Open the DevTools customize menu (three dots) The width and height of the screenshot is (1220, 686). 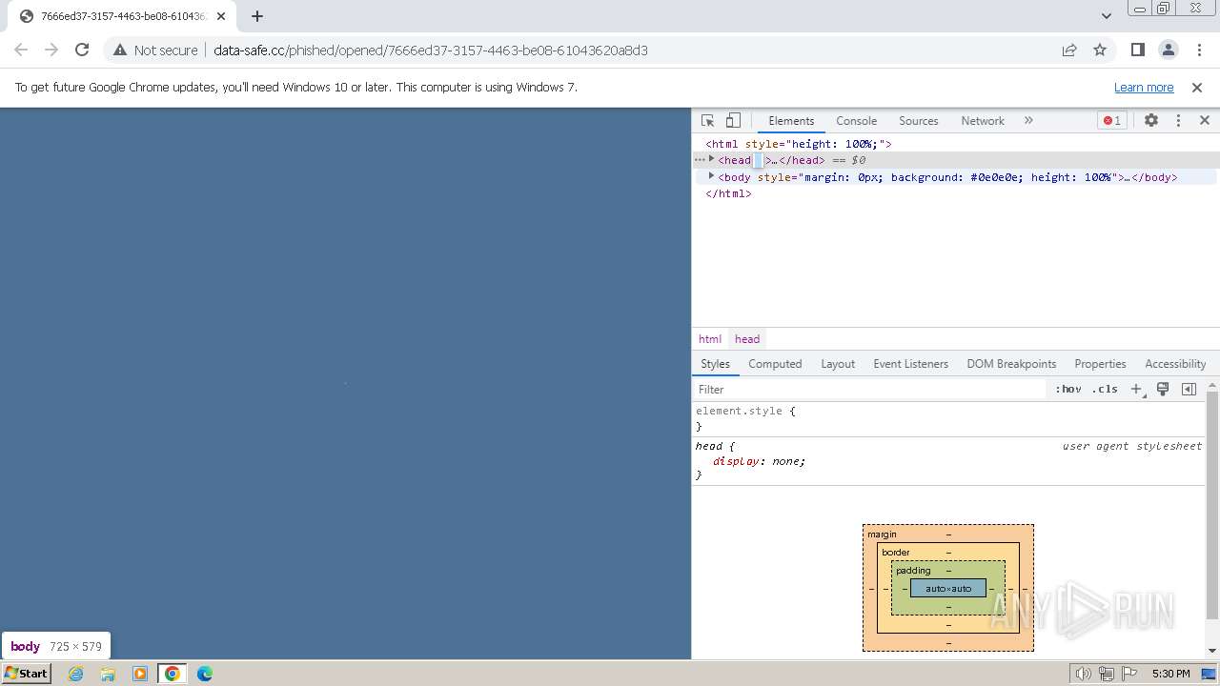(1178, 121)
